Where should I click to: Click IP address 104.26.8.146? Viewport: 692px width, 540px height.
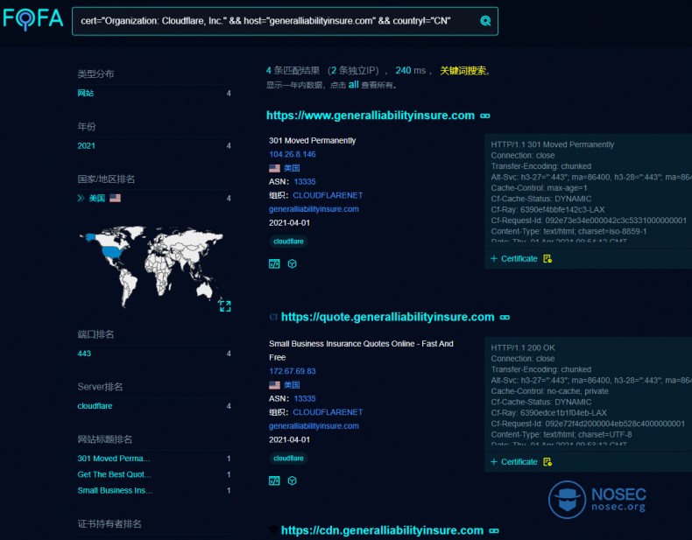[x=293, y=154]
